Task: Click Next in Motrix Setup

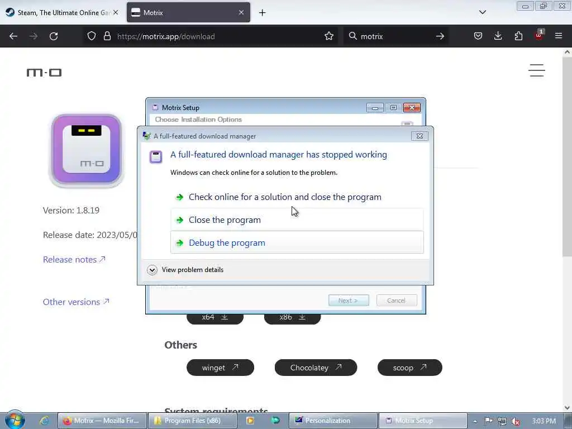Action: tap(349, 300)
